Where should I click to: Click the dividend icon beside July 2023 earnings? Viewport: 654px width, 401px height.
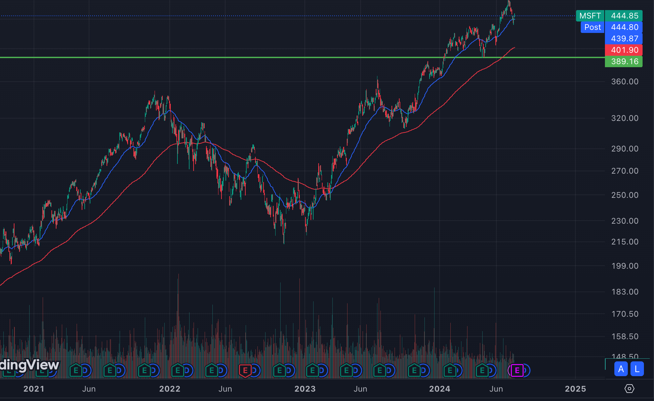click(389, 370)
